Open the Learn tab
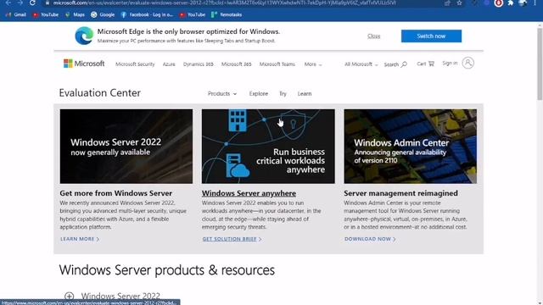Viewport: 543px width, 305px height. [305, 94]
